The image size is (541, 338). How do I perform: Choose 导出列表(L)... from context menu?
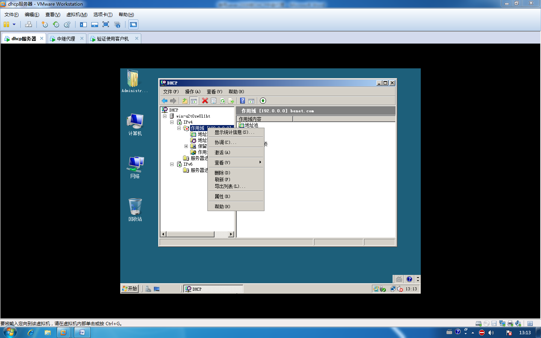coord(236,186)
